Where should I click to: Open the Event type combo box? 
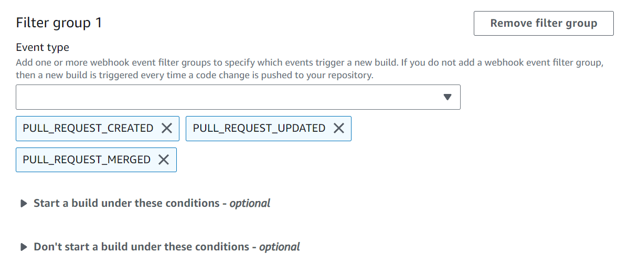tap(238, 97)
